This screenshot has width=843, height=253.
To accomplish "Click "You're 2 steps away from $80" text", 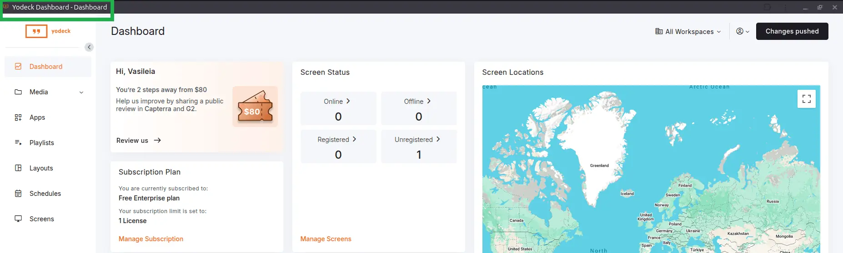I will coord(161,90).
